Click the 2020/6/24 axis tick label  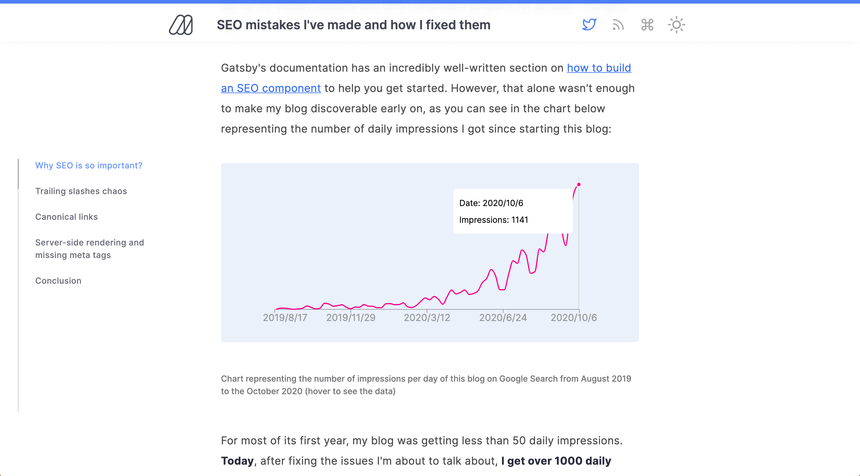pyautogui.click(x=503, y=317)
